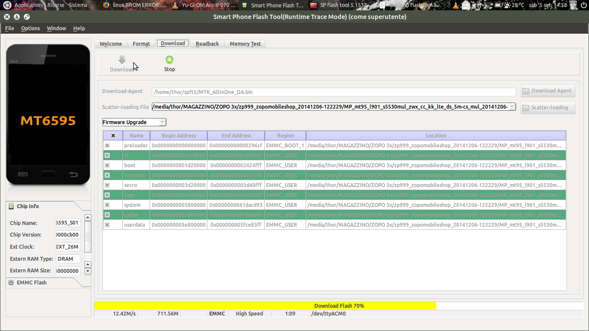This screenshot has height=331, width=589.
Task: Click the power session icon
Action: point(583,5)
